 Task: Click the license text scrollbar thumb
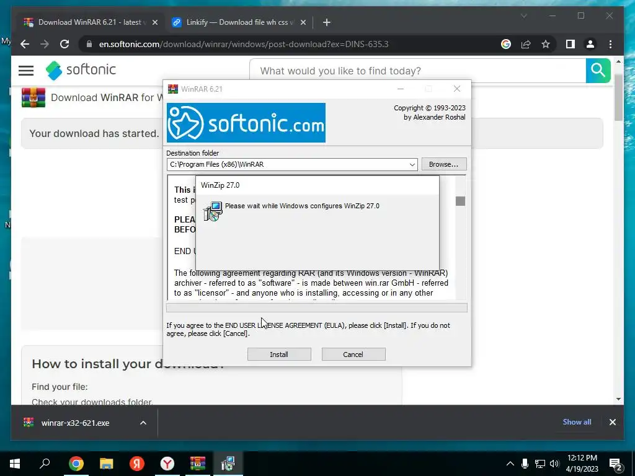(x=460, y=201)
